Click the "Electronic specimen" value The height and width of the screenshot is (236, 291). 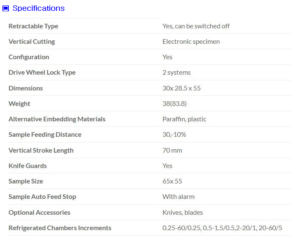tap(191, 42)
